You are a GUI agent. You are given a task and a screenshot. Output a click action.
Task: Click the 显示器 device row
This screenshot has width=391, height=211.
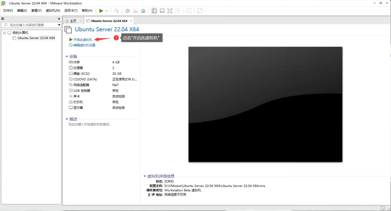click(103, 108)
